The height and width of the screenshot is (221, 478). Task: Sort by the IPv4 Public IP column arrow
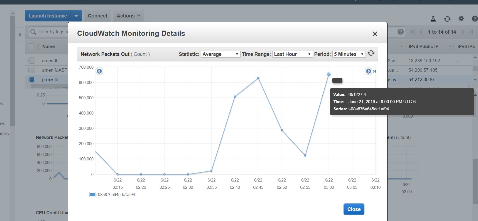tap(450, 46)
